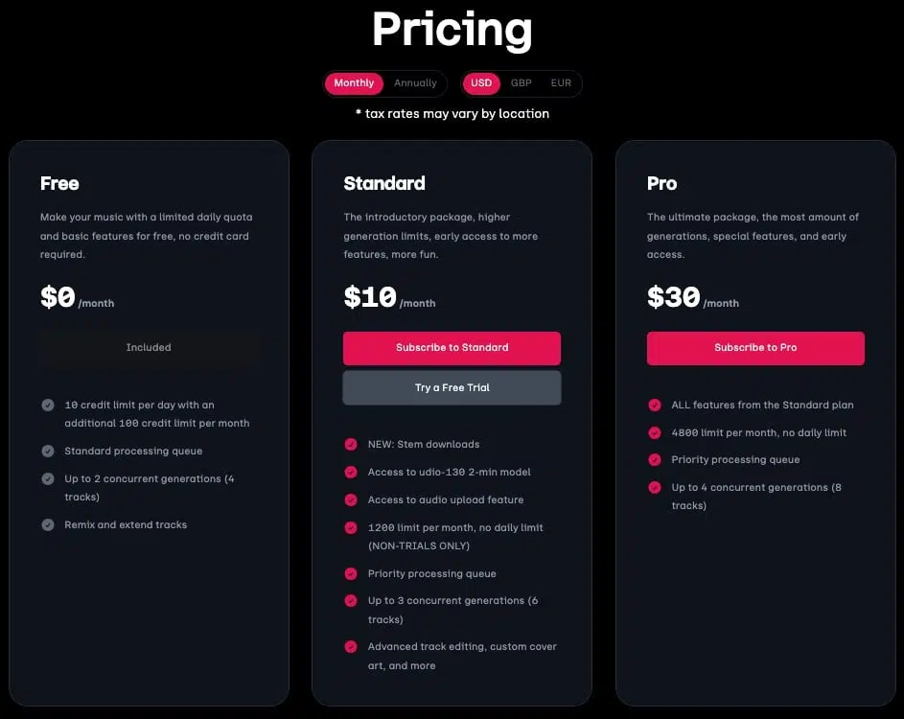Click the check beside ALL features from Standard plan
The image size is (904, 719).
click(655, 405)
